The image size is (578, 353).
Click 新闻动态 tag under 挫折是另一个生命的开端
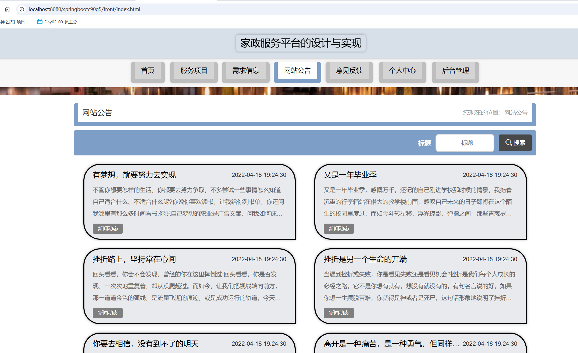[x=339, y=313]
